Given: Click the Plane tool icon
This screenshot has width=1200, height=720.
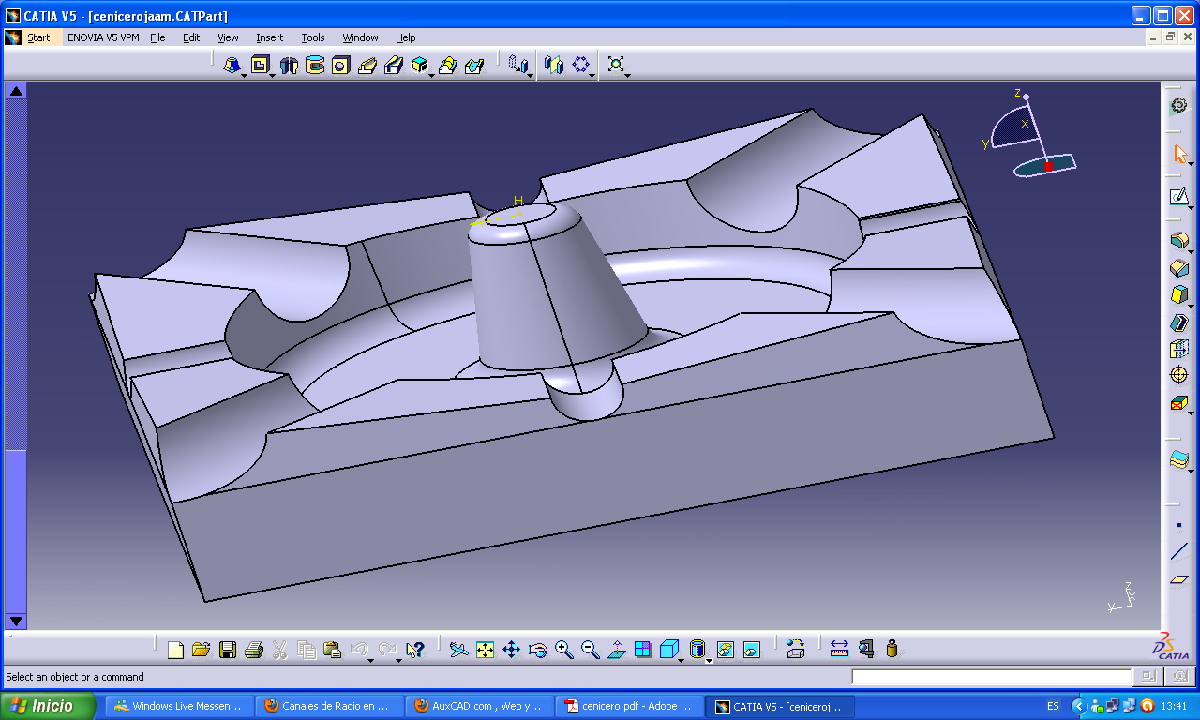Looking at the screenshot, I should [x=1179, y=579].
